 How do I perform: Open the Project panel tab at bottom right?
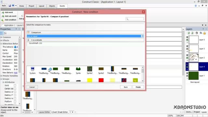[197, 112]
